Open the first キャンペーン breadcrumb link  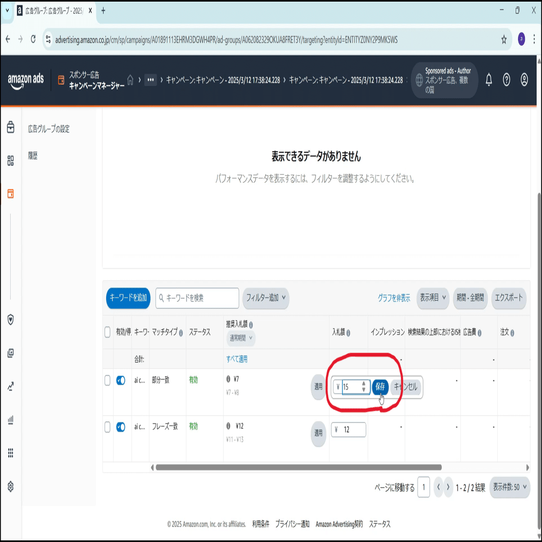click(223, 80)
